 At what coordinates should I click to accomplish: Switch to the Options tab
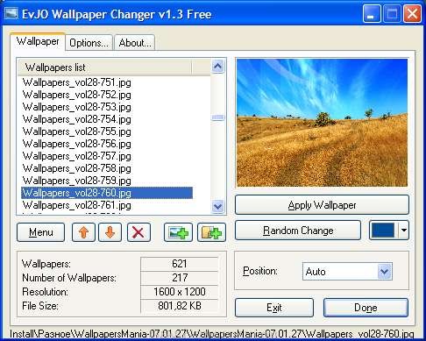point(89,43)
